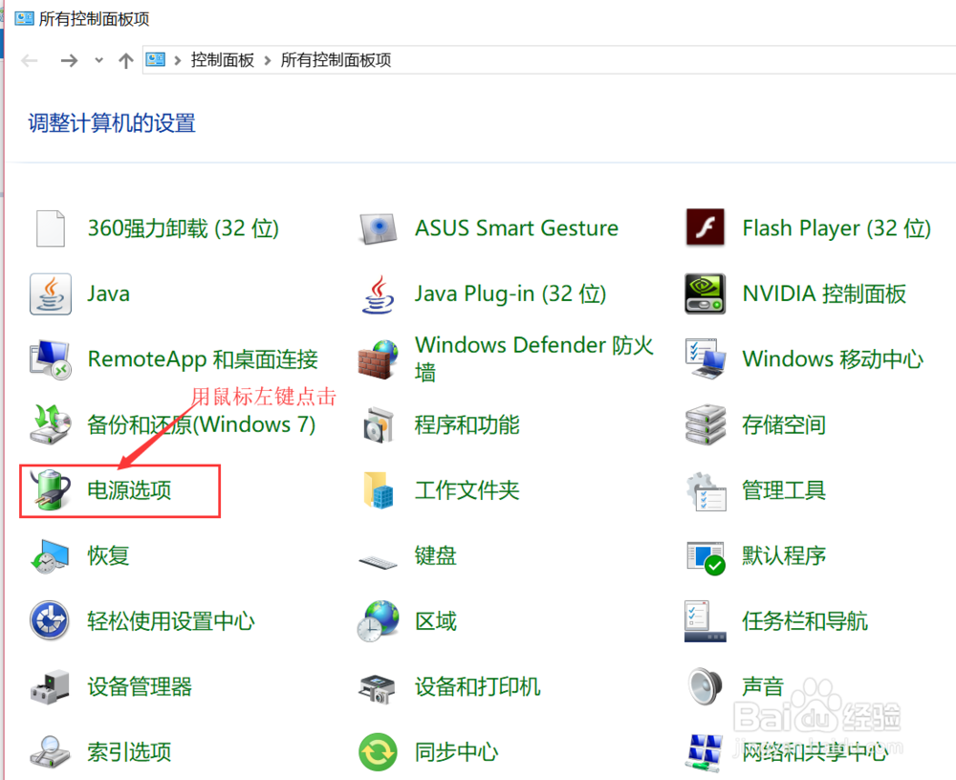Open the 网络和共享中心 network icon

click(x=705, y=752)
